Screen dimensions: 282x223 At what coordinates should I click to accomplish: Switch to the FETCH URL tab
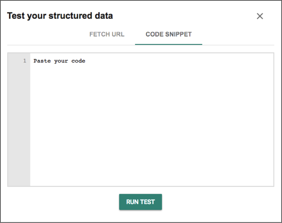[x=107, y=34]
